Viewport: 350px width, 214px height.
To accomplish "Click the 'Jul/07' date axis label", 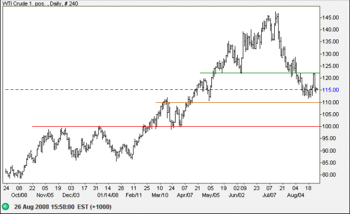I will [269, 195].
